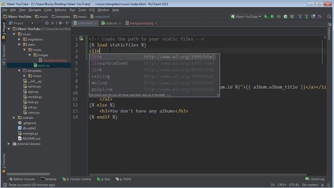
Task: Click the Project panel horizontal scrollbar
Action: (x=28, y=174)
